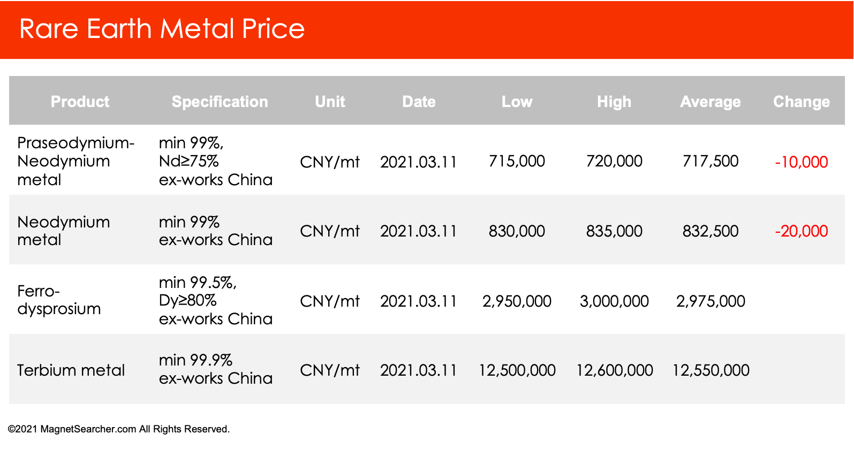The height and width of the screenshot is (449, 854).
Task: Select the Average column header
Action: pos(711,102)
